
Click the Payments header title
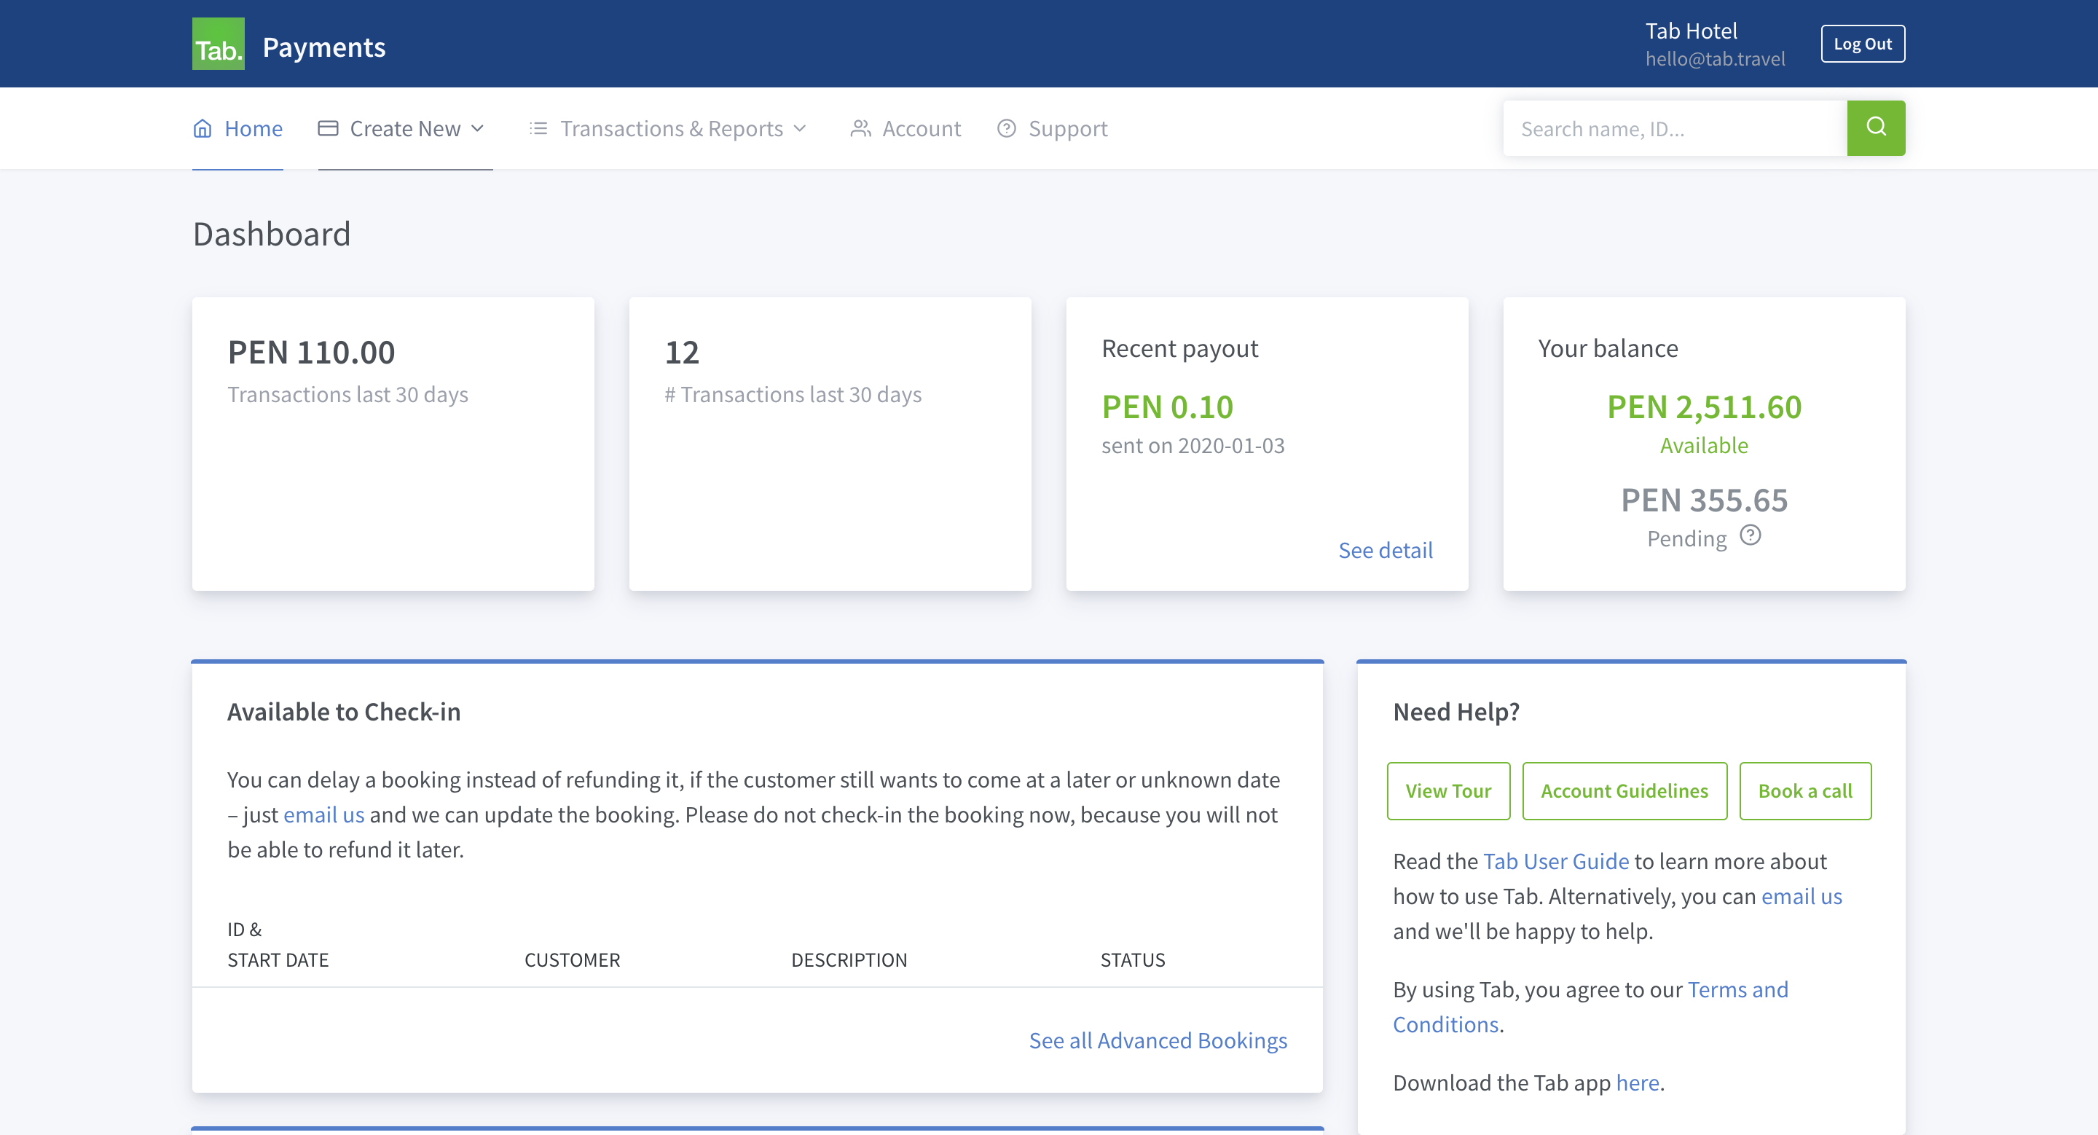[324, 47]
